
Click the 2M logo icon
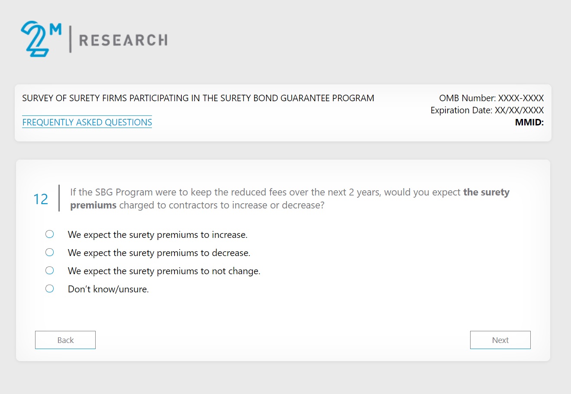[40, 39]
